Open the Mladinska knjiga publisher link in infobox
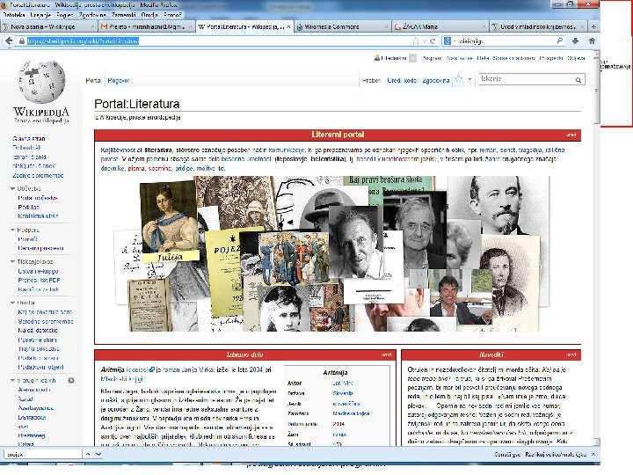Image resolution: width=633 pixels, height=475 pixels. (x=351, y=413)
